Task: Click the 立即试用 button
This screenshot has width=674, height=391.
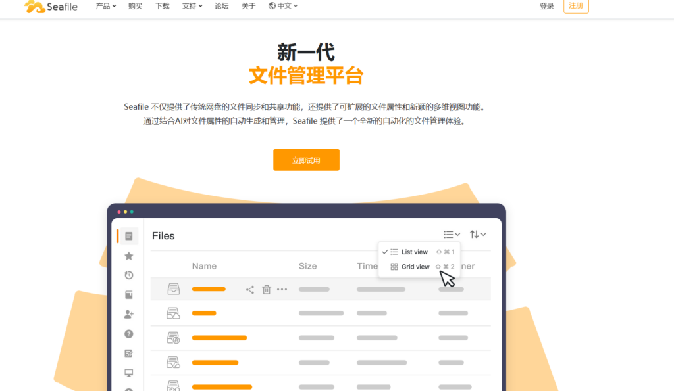Action: (306, 160)
